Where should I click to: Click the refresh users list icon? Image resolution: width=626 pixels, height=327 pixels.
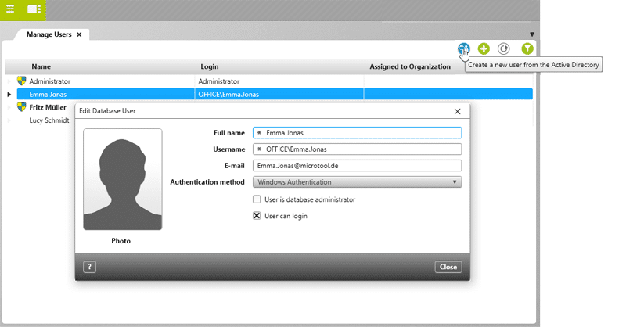tap(505, 49)
